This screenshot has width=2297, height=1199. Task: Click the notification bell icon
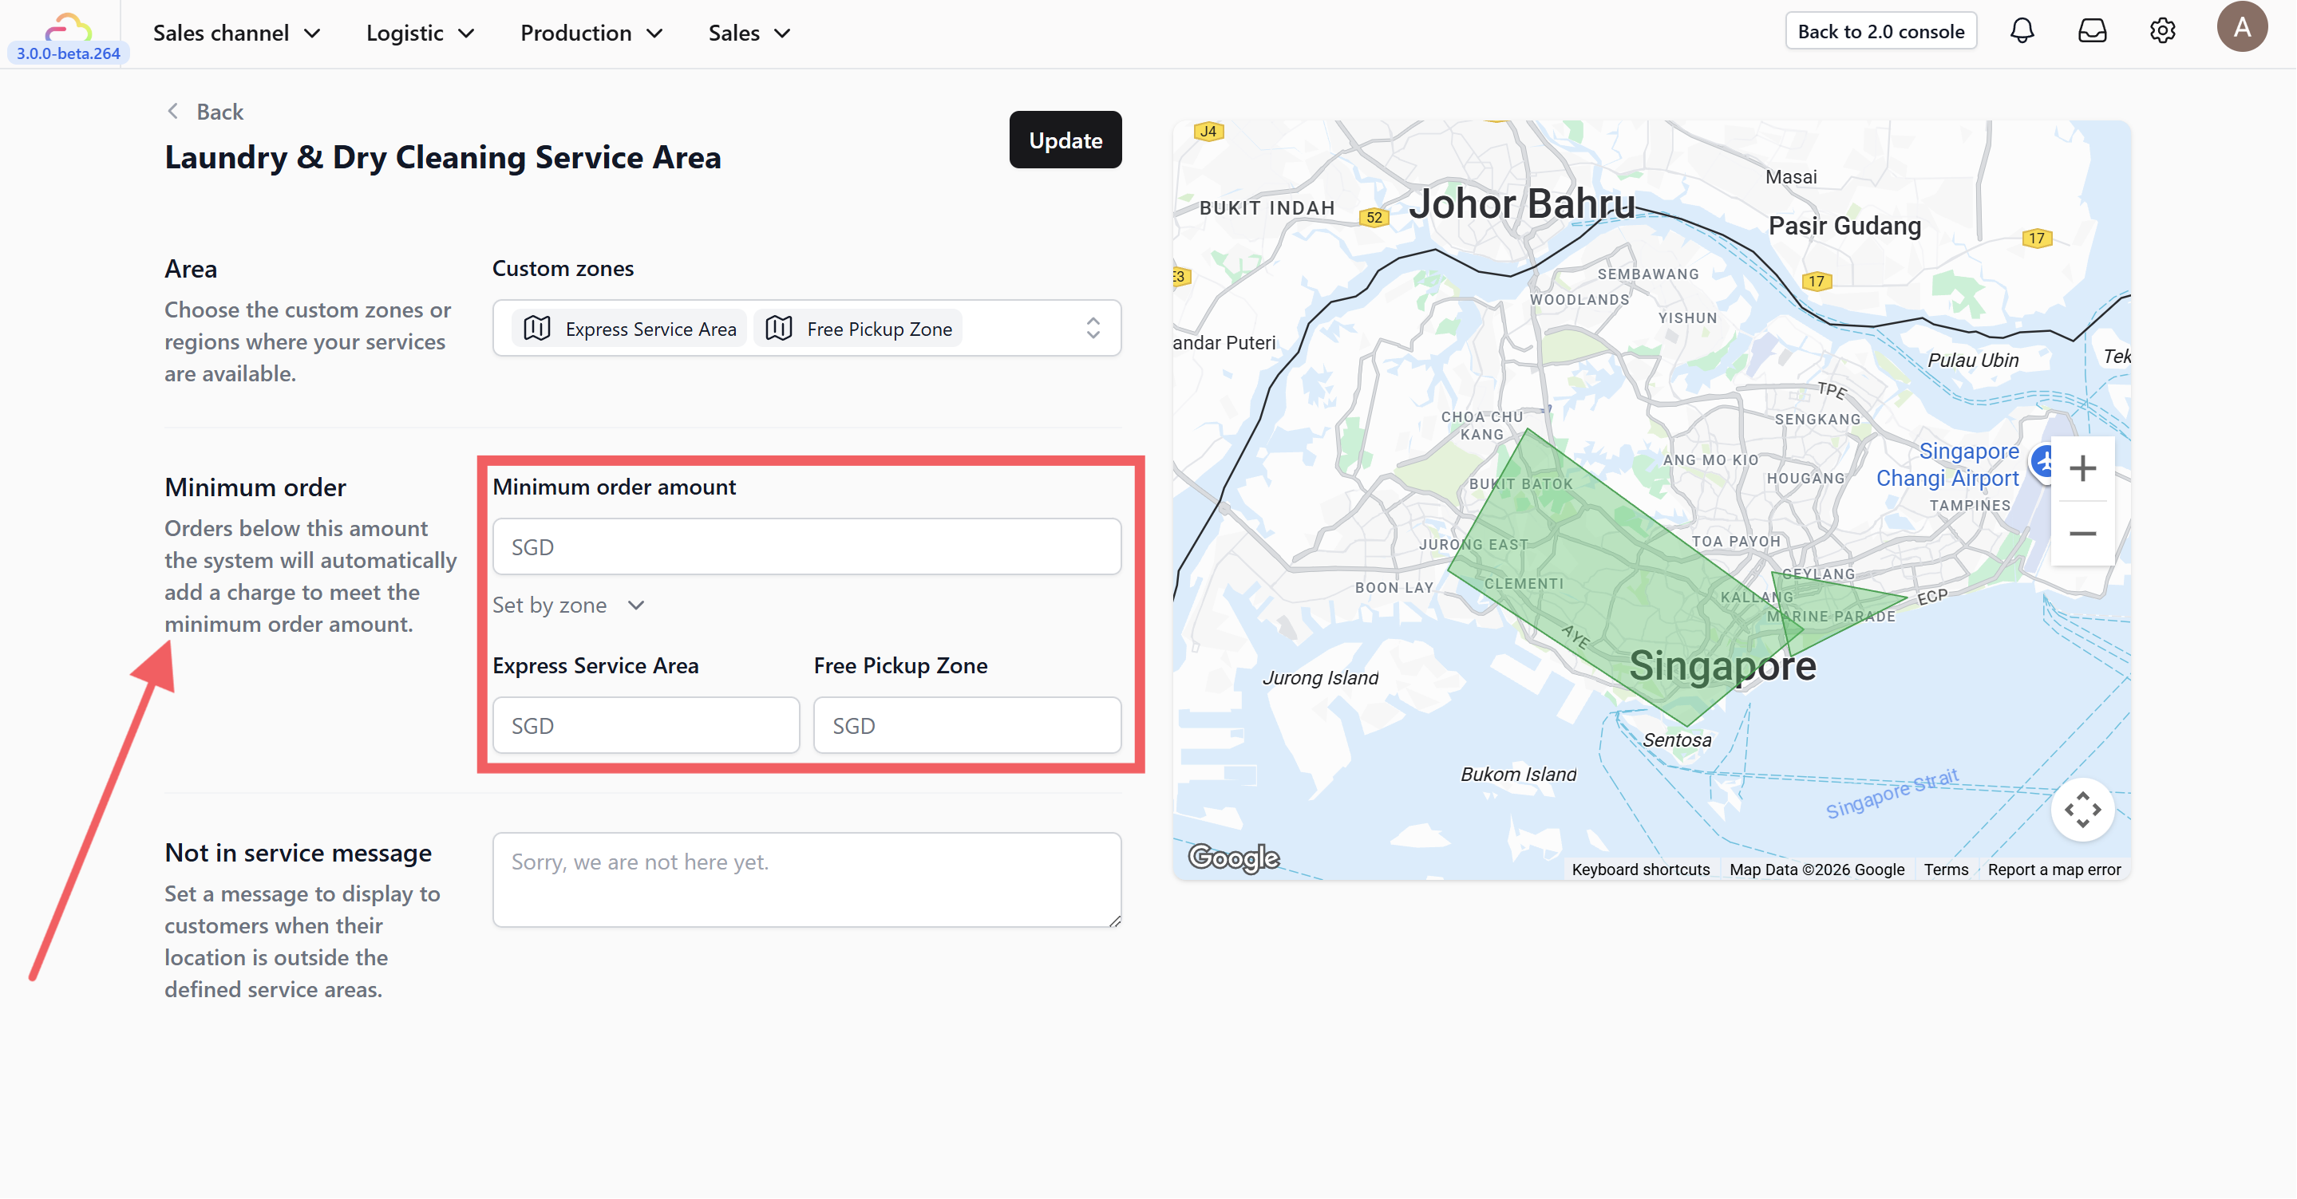tap(2022, 31)
